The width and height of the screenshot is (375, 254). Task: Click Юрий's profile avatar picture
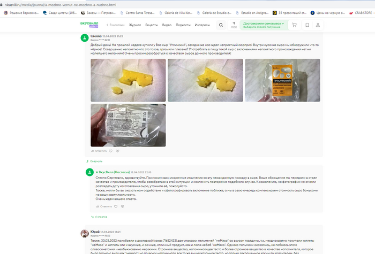pyautogui.click(x=85, y=234)
